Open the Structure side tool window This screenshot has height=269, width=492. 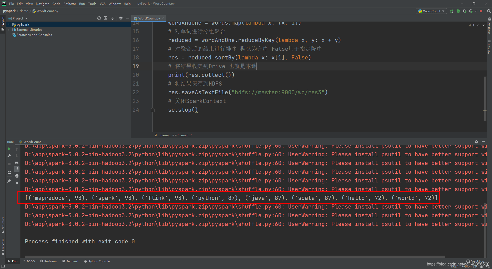3,225
